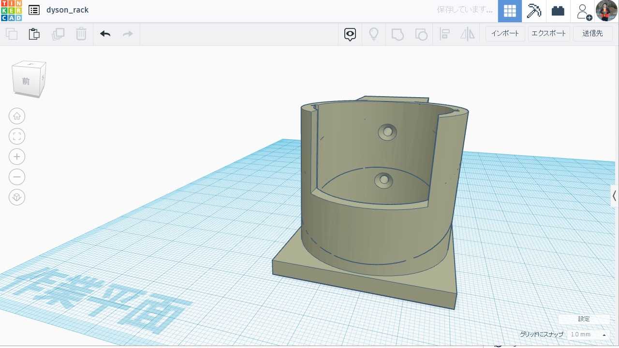Zoom out with the minus button
Viewport: 619px width, 348px height.
(17, 177)
